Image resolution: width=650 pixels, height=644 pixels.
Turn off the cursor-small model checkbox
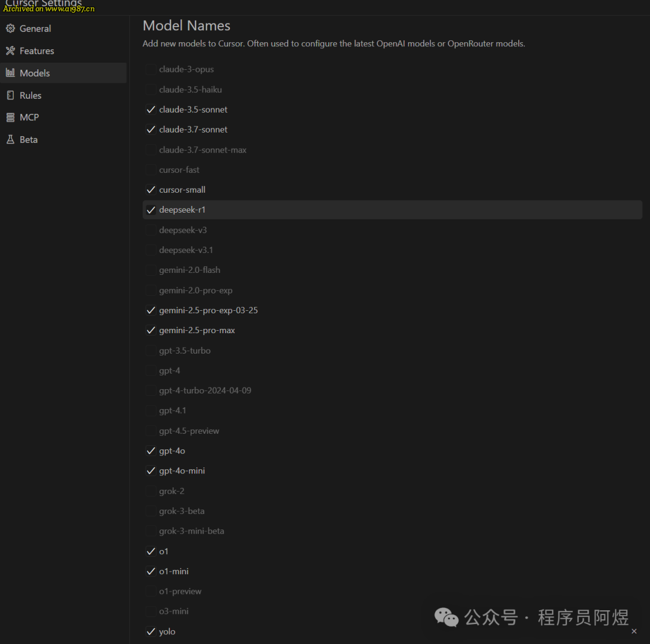click(151, 190)
